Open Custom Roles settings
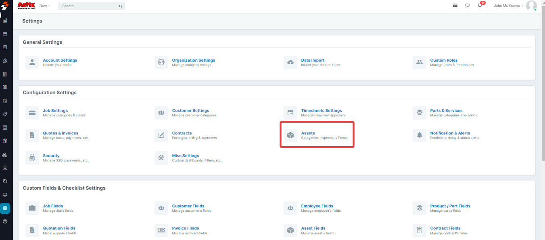The height and width of the screenshot is (240, 545). (444, 60)
